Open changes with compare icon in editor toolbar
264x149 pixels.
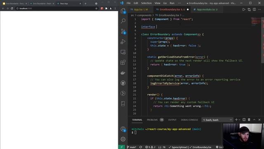coord(249,10)
